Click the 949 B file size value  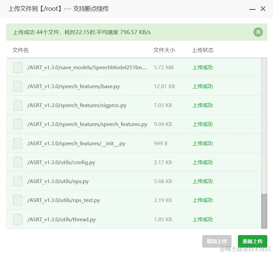[160, 144]
